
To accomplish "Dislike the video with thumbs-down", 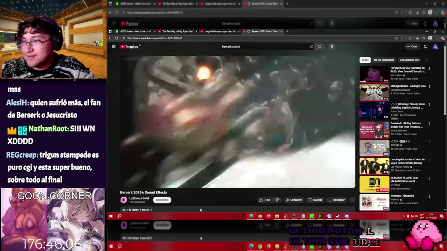I will pyautogui.click(x=277, y=200).
